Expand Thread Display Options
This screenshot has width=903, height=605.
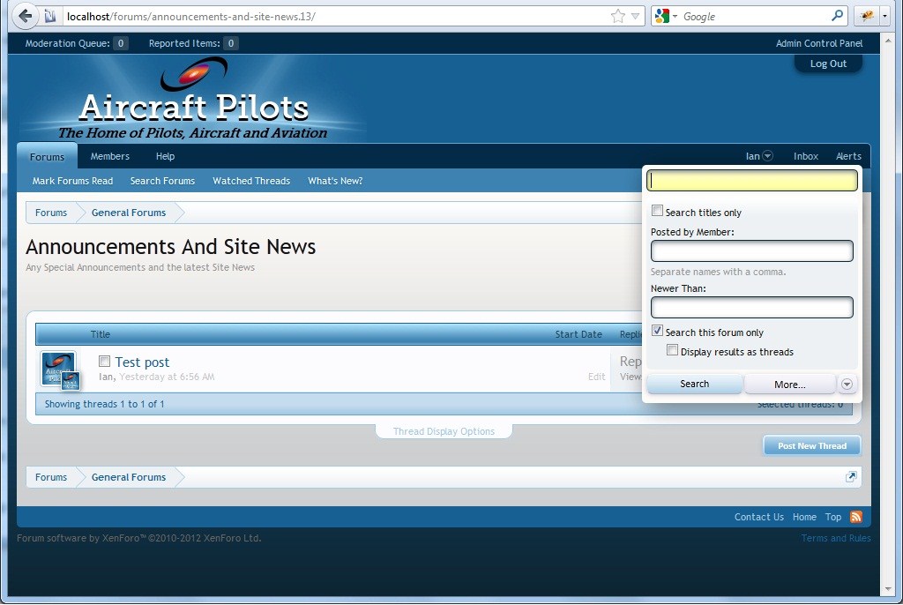(444, 431)
